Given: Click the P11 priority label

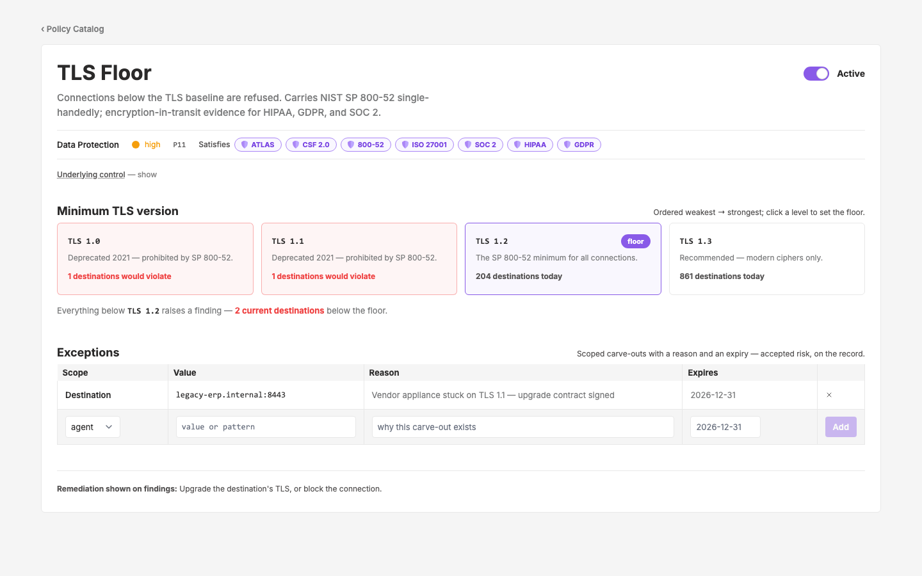Looking at the screenshot, I should coord(179,145).
